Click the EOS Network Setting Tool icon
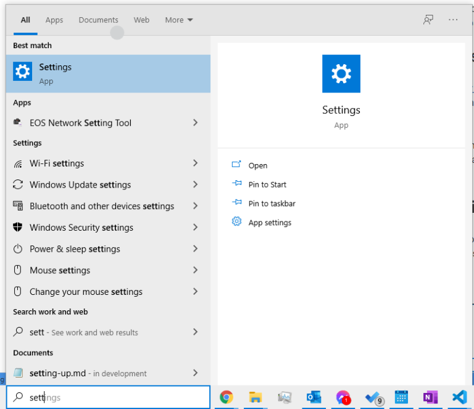Image resolution: width=474 pixels, height=409 pixels. [x=18, y=122]
